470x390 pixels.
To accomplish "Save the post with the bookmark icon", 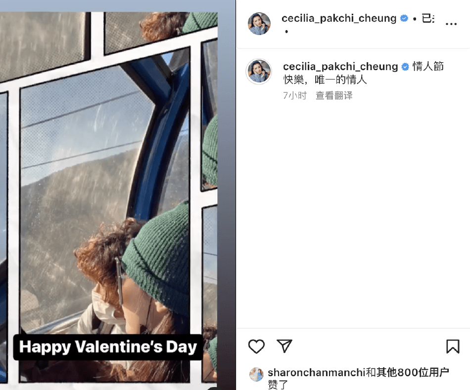I will pos(453,347).
